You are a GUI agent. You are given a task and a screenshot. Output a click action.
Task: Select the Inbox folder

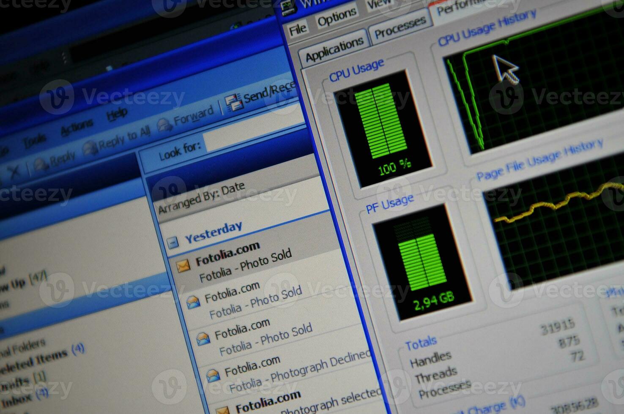[25, 397]
